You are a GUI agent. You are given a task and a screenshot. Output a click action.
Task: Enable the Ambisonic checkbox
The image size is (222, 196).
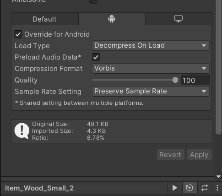click(93, 1)
